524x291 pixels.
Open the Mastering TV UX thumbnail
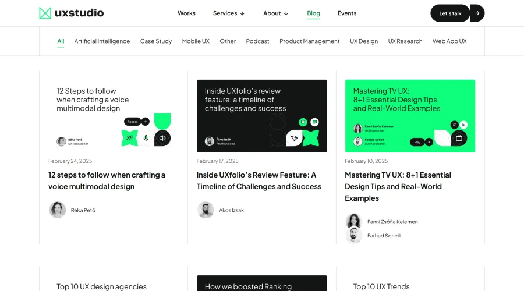click(x=410, y=116)
